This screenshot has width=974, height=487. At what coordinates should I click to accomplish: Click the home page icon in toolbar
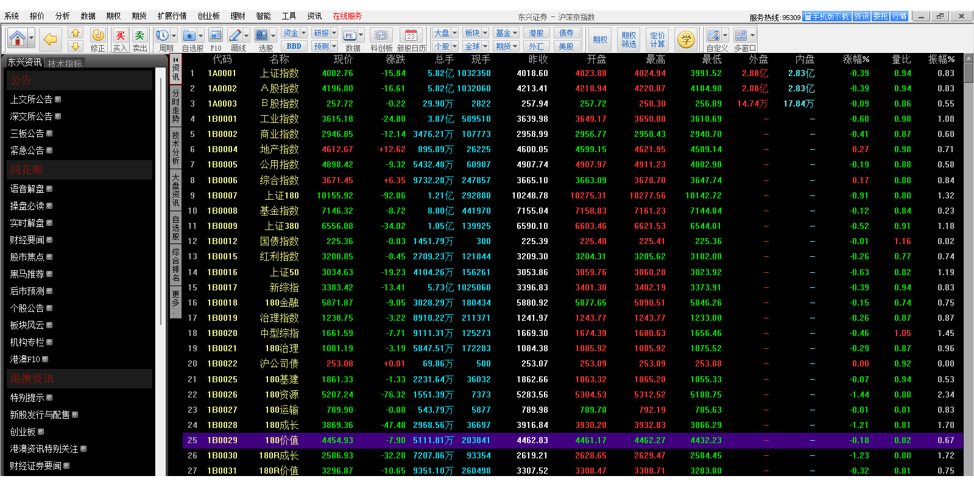[x=17, y=39]
